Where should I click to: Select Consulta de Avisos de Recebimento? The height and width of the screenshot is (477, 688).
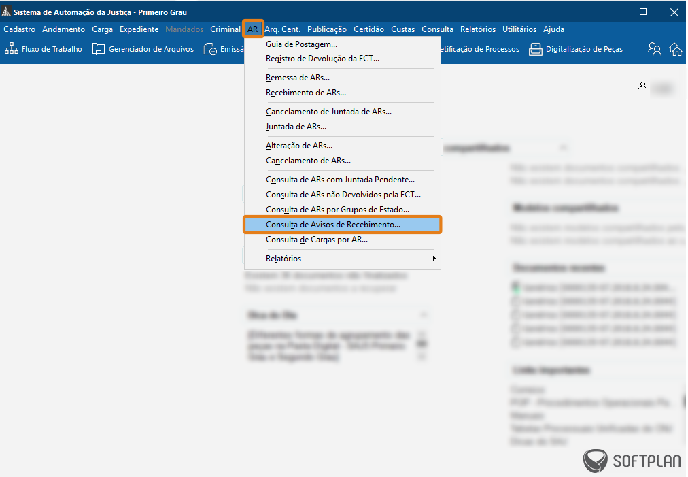pos(343,225)
